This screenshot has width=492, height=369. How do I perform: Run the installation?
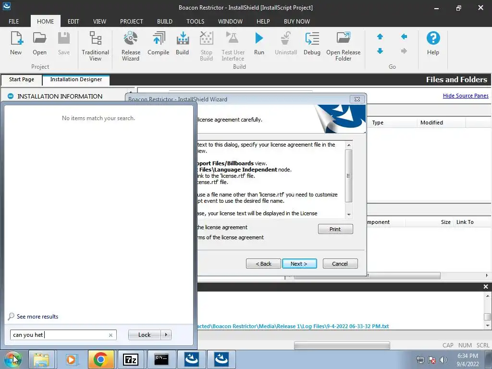coord(259,43)
